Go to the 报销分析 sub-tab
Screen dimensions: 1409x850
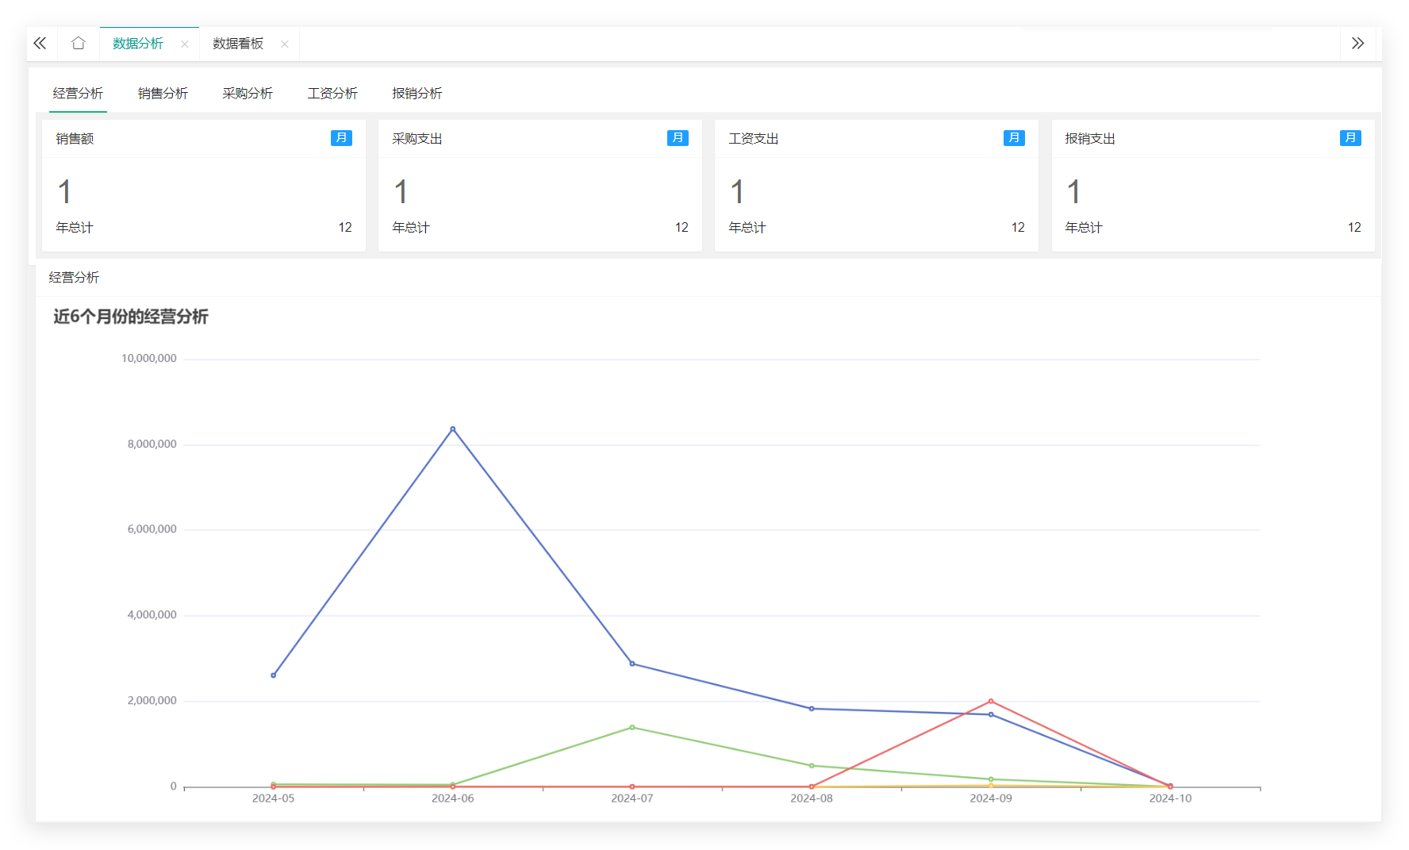pyautogui.click(x=417, y=94)
